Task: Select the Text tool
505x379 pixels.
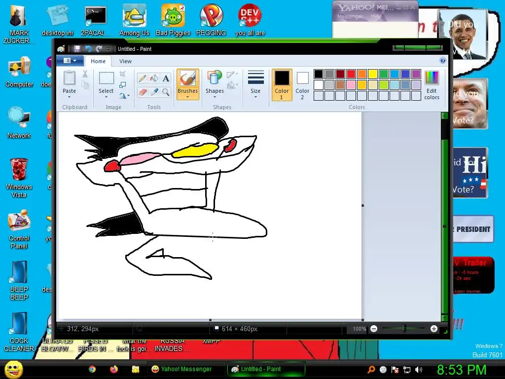Action: pos(166,78)
